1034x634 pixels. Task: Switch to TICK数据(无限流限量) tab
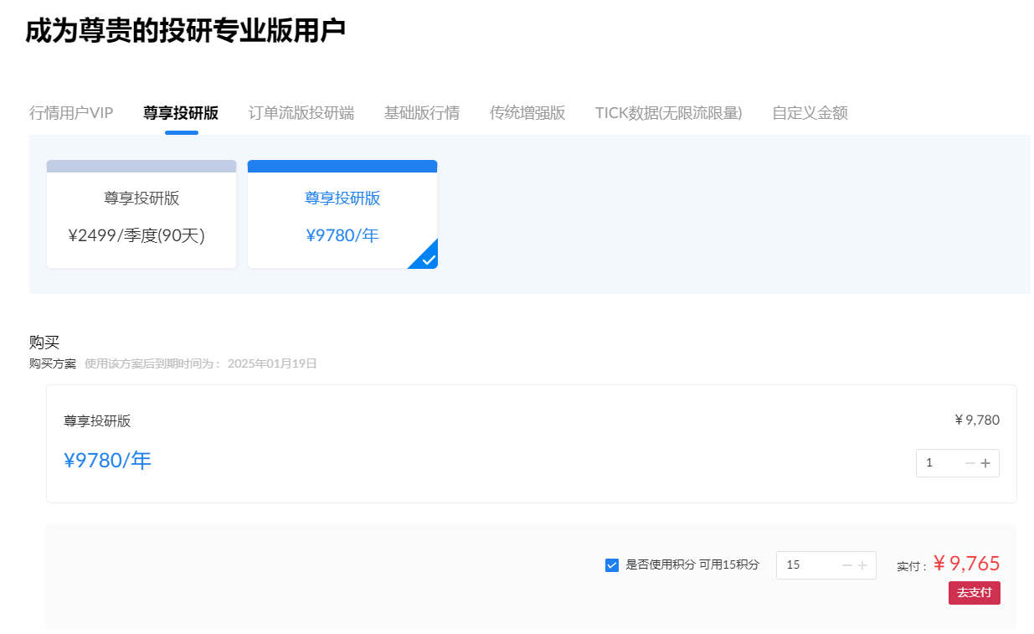(x=669, y=113)
